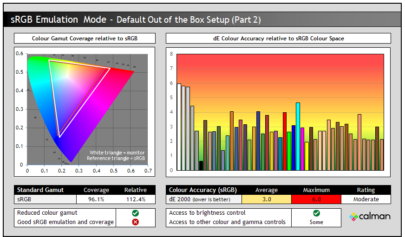Click the yellow Average 3.0 value cell
Screen dimensions: 405x237
[x=267, y=199]
